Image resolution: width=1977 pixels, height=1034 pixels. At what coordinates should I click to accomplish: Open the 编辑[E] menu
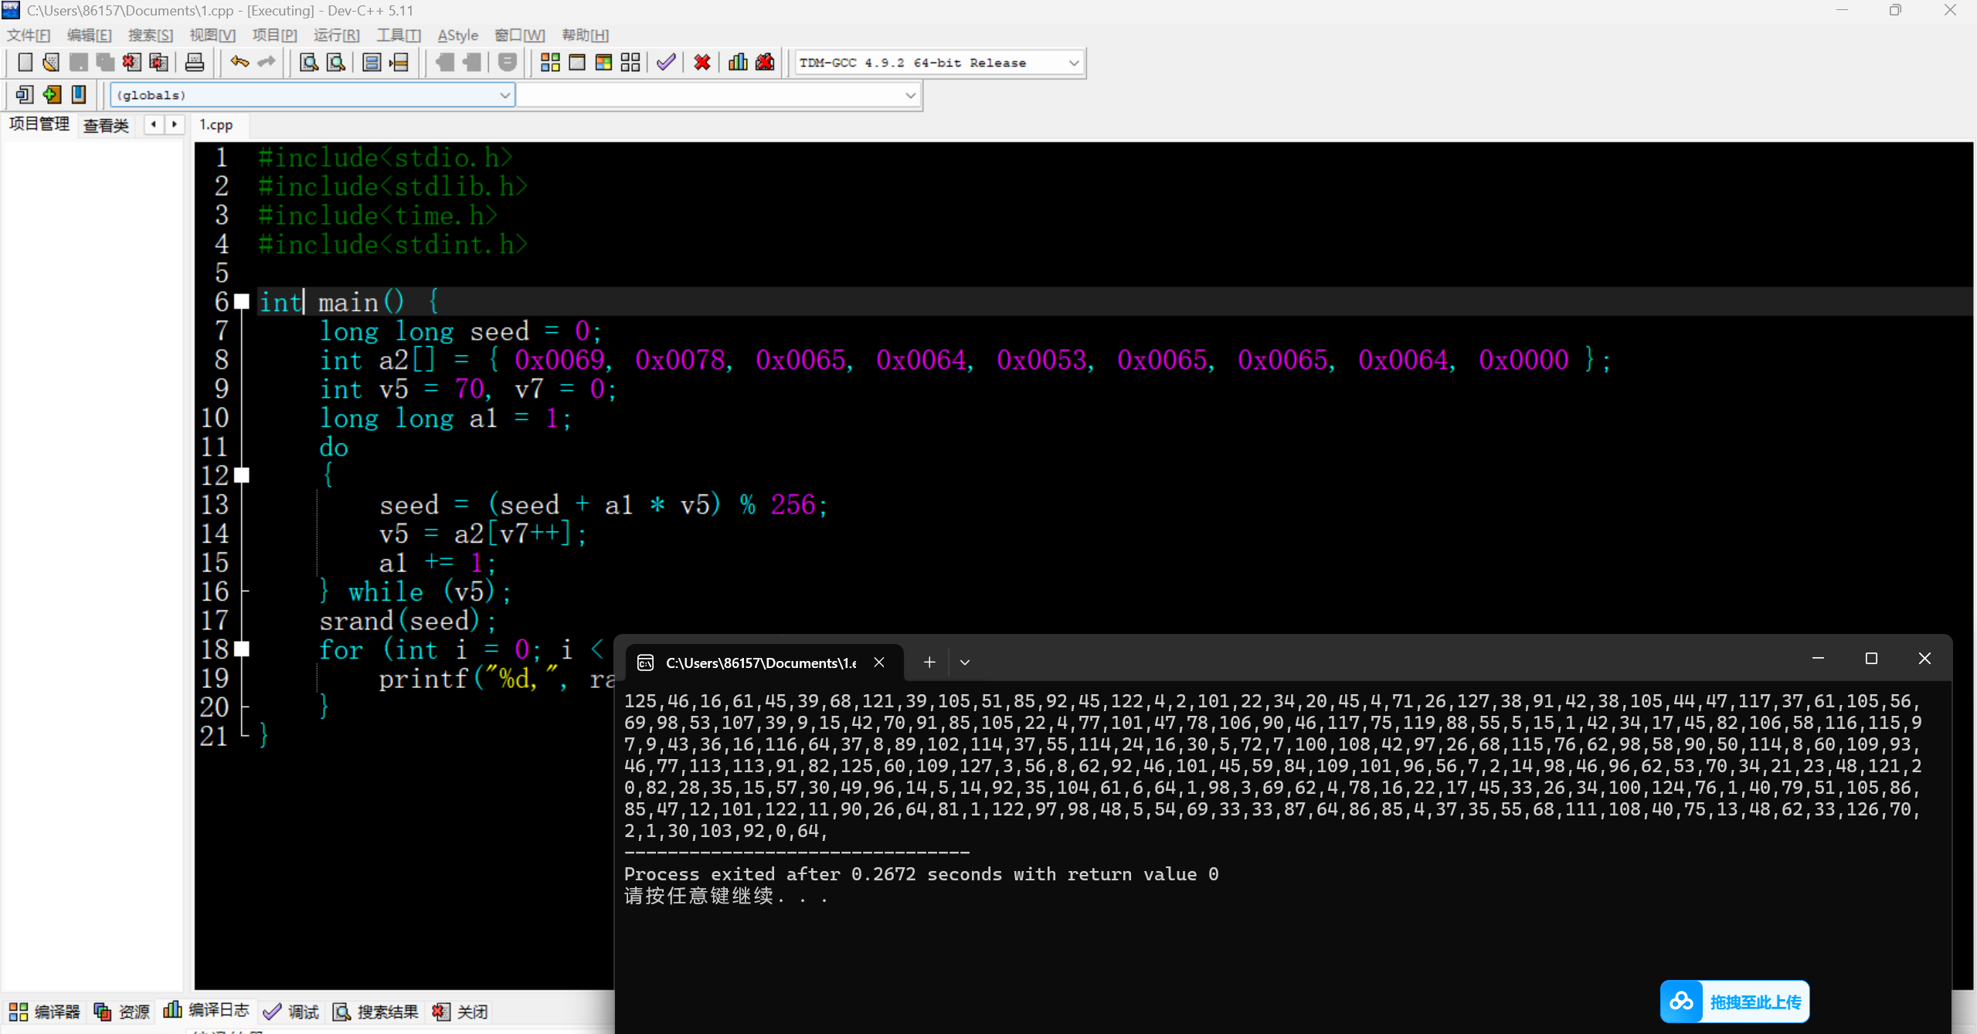(x=90, y=36)
